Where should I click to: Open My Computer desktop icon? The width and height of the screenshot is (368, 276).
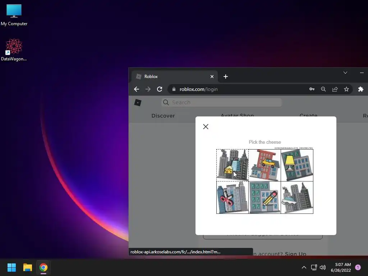(14, 15)
